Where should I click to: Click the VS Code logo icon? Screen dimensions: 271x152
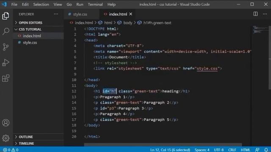[4, 4]
